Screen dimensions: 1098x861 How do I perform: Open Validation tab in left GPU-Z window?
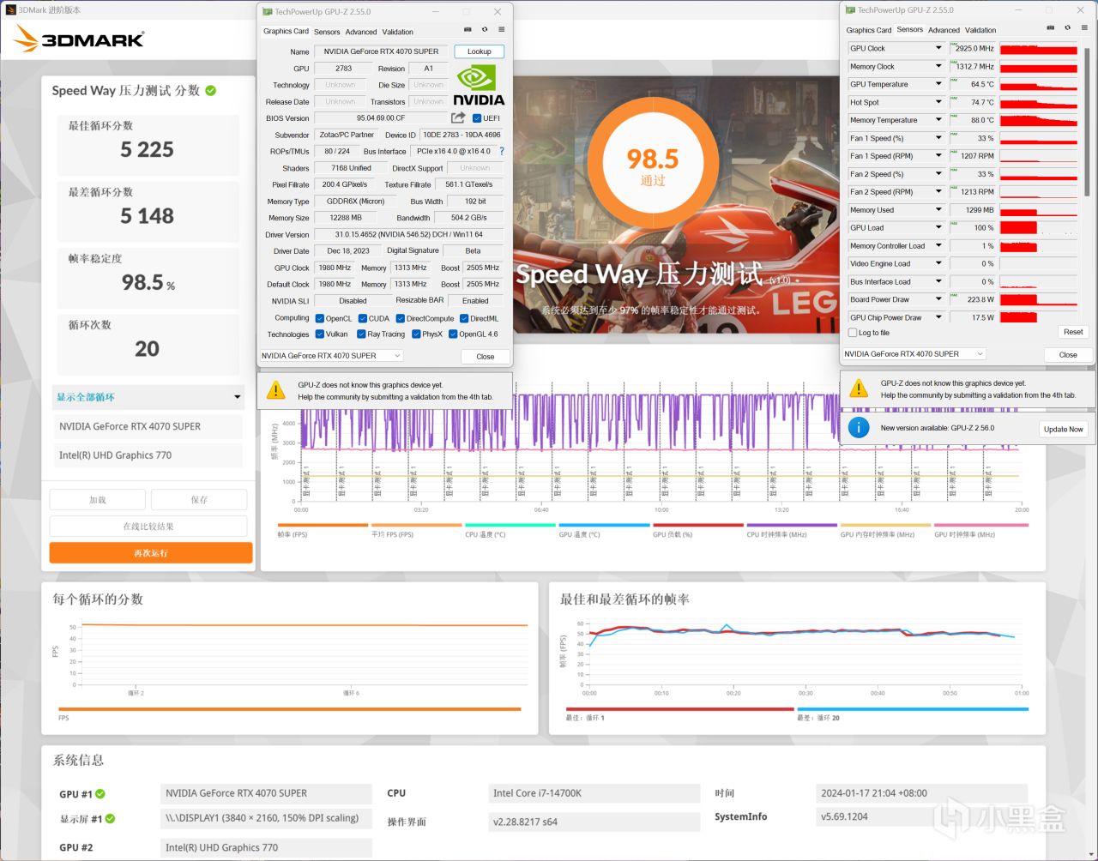tap(398, 32)
